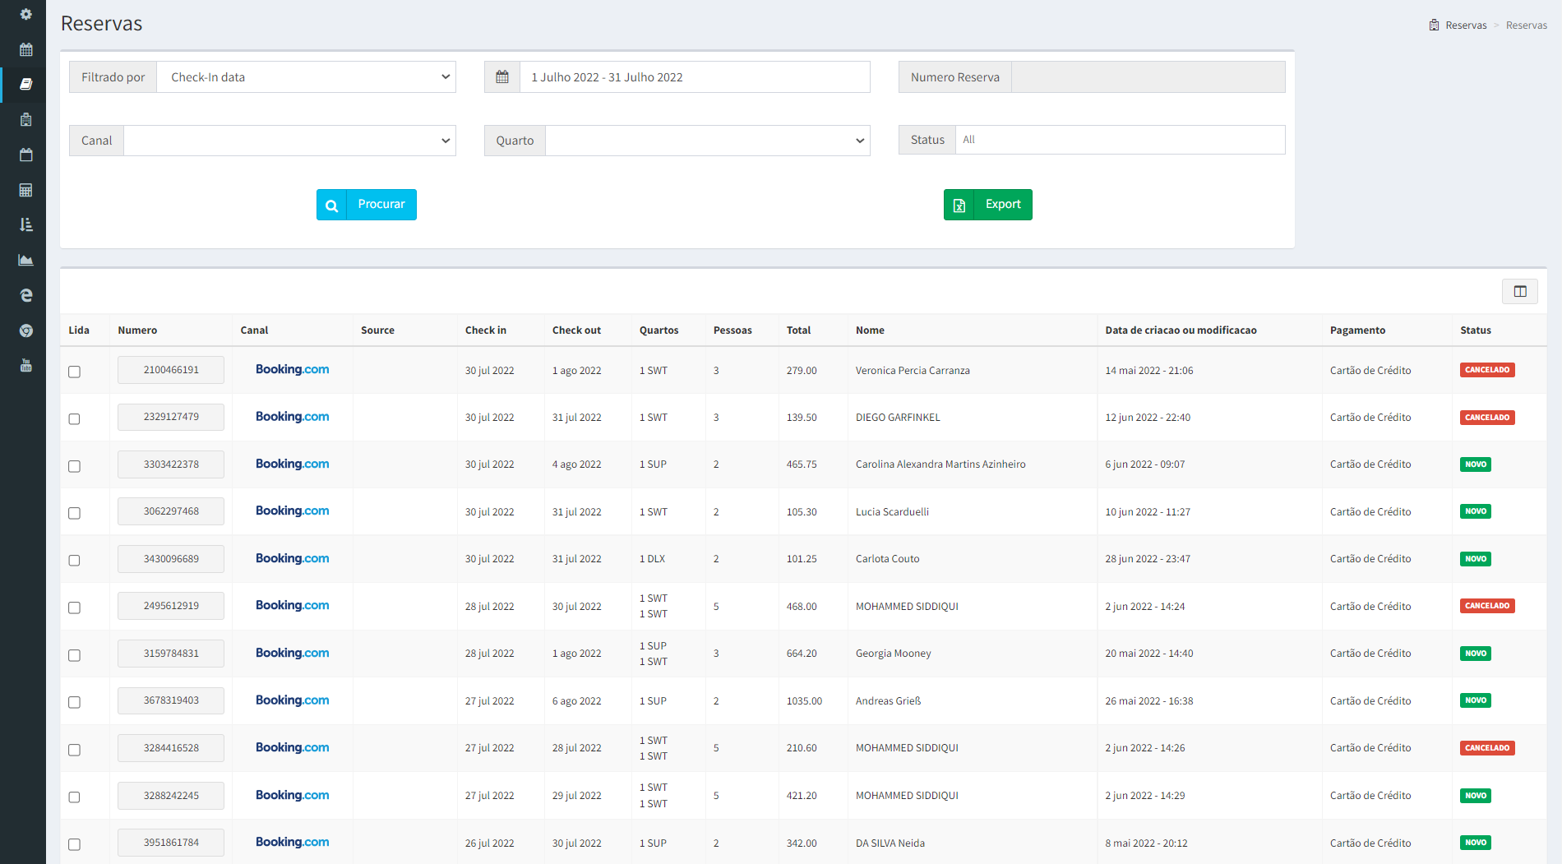
Task: Click the hotel building sidebar icon
Action: pyautogui.click(x=25, y=120)
